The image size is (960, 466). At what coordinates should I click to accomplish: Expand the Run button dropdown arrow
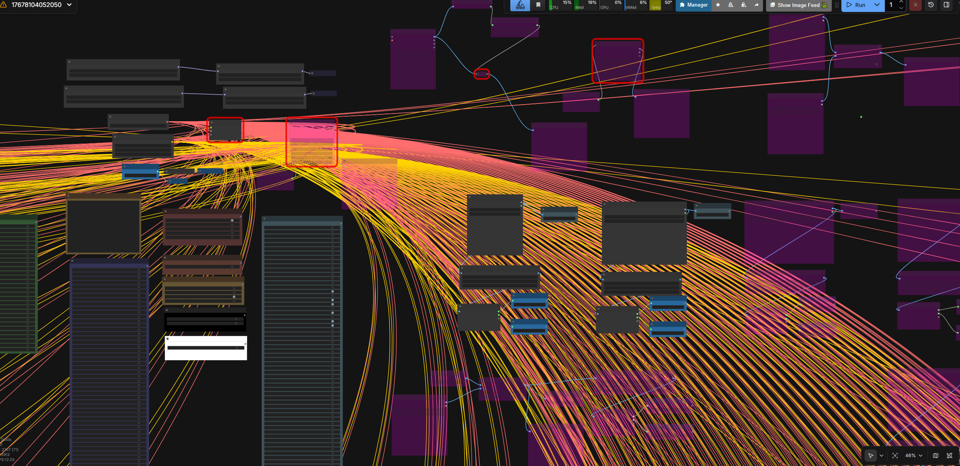click(877, 5)
